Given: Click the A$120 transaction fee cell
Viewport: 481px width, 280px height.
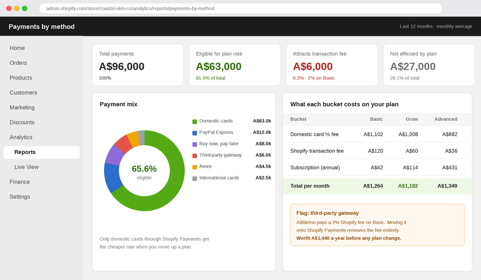Looking at the screenshot, I should (x=376, y=151).
